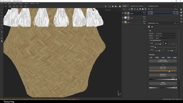183x103 pixels.
Task: Click the video camera view icon
Action: click(x=116, y=6)
